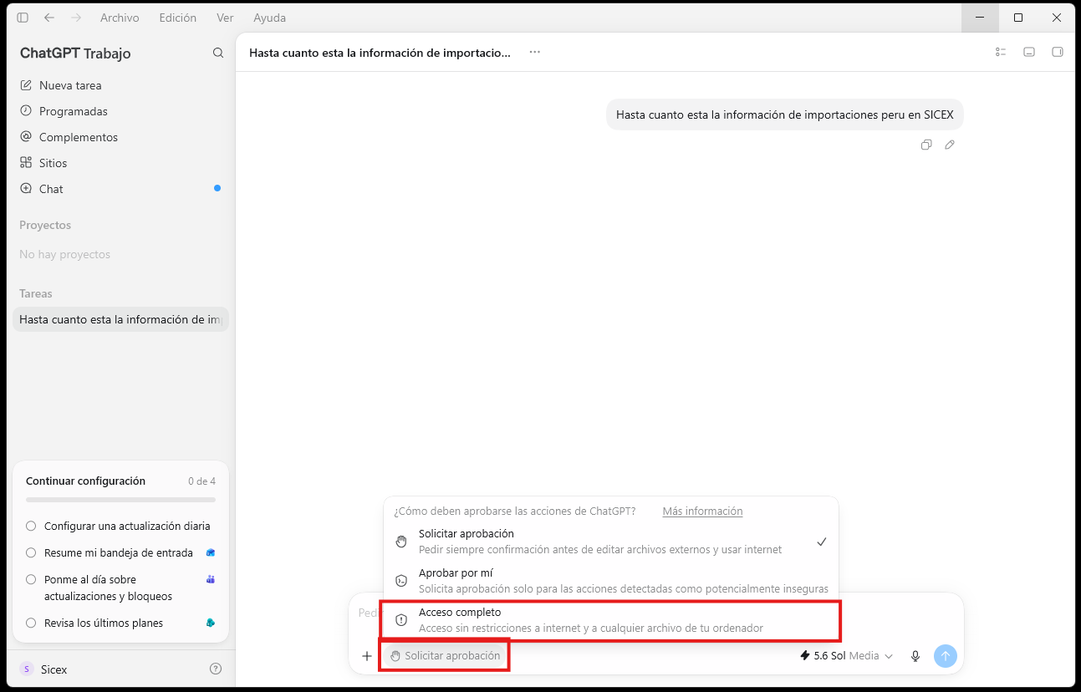Go back with the left arrow
The width and height of the screenshot is (1081, 692).
[49, 18]
